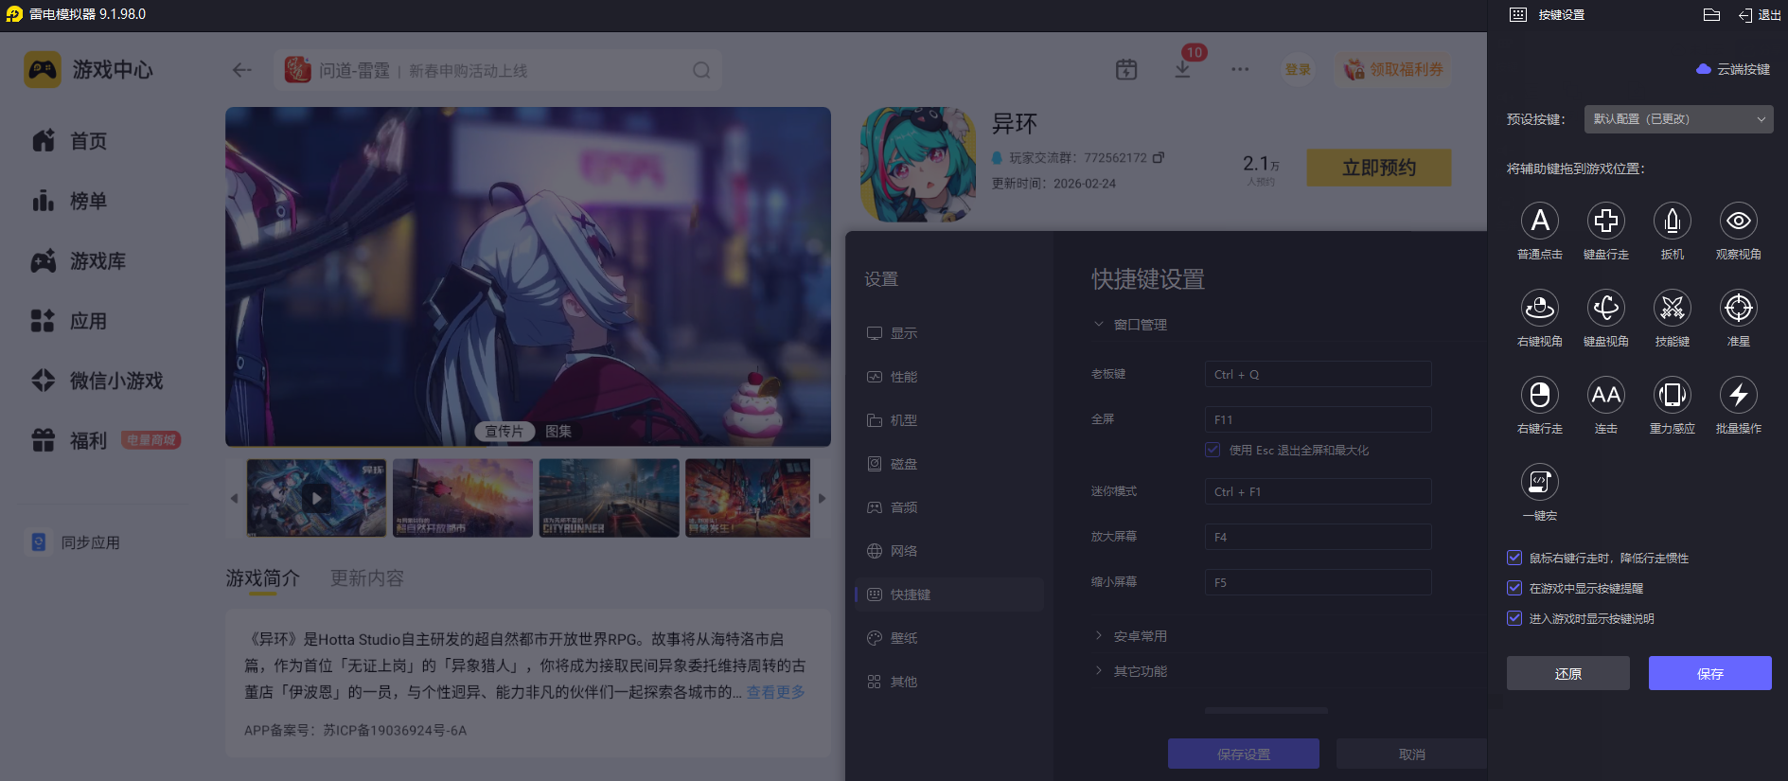Viewport: 1788px width, 781px height.
Task: Click the 退出 exit button
Action: pyautogui.click(x=1760, y=14)
